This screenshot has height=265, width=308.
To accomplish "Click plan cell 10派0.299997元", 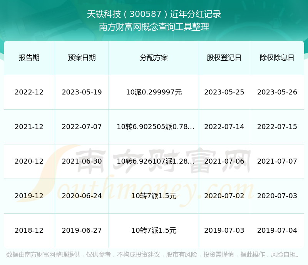I will coord(154,92).
